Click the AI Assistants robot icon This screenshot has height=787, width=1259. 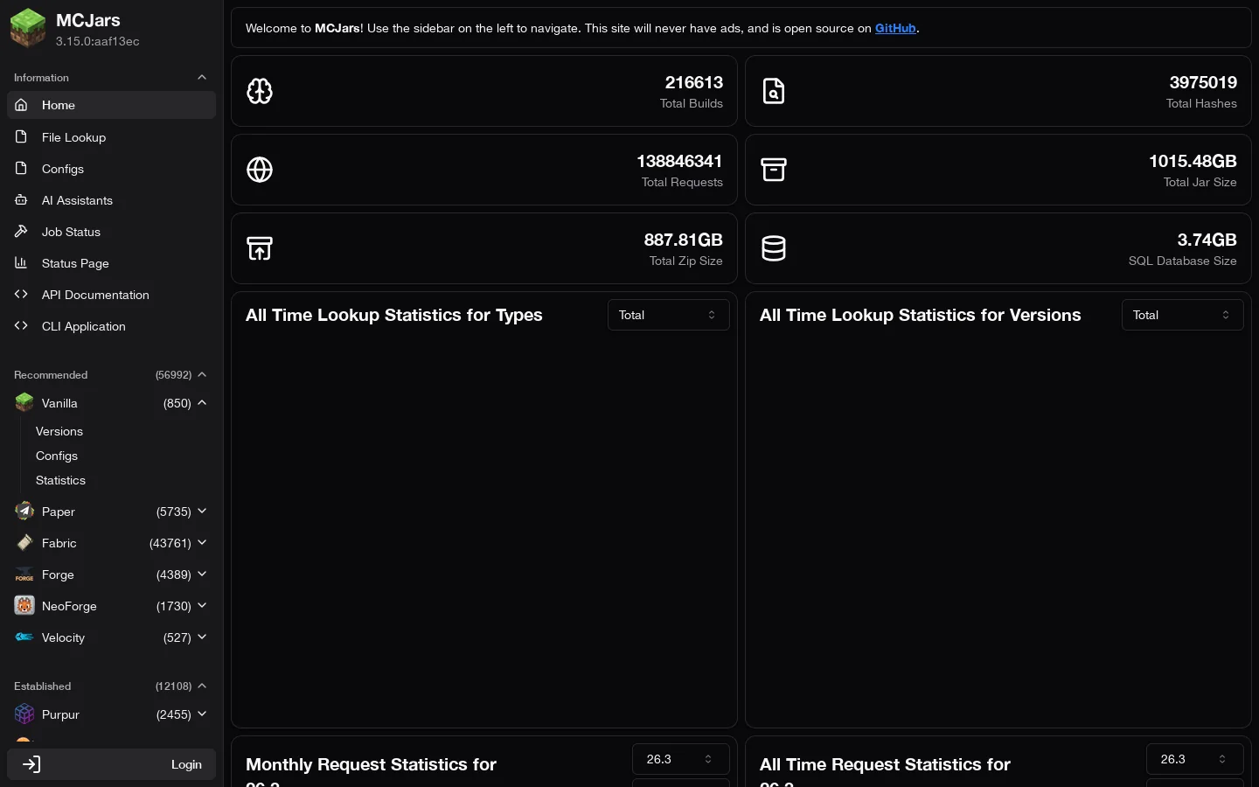tap(21, 200)
